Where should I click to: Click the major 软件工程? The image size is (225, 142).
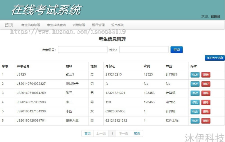point(172,120)
